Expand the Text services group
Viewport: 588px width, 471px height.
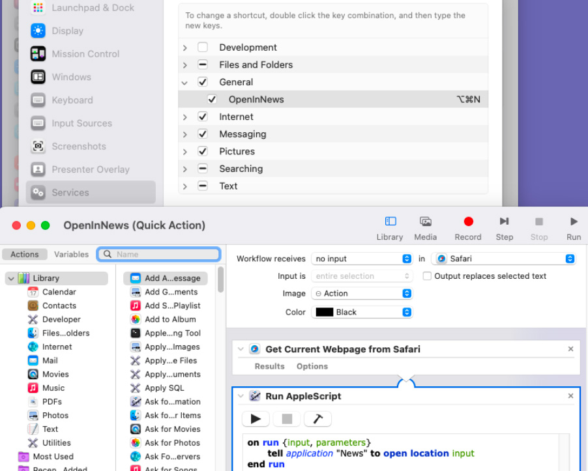pyautogui.click(x=184, y=186)
